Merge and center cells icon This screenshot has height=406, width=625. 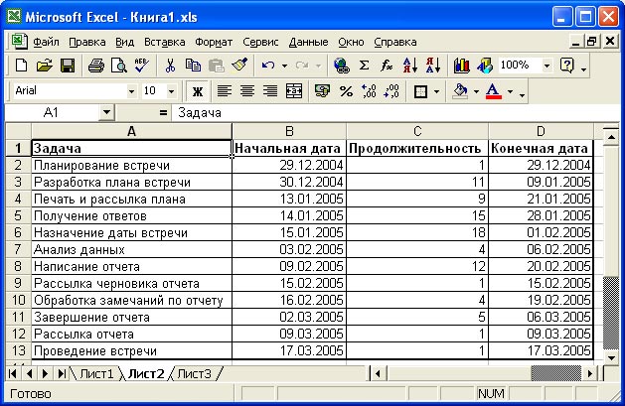point(294,91)
